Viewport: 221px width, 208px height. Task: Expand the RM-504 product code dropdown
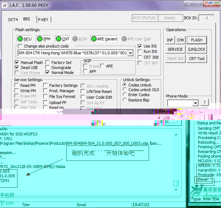[x=130, y=53]
